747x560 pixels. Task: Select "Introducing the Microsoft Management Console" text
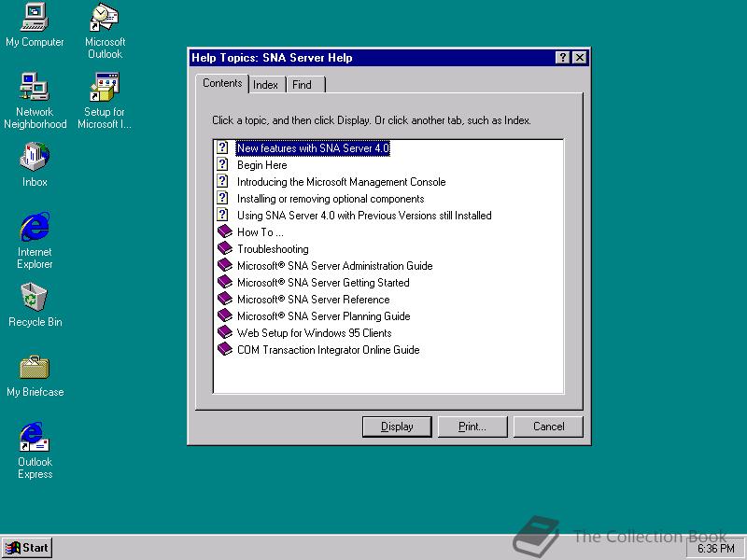(x=342, y=182)
